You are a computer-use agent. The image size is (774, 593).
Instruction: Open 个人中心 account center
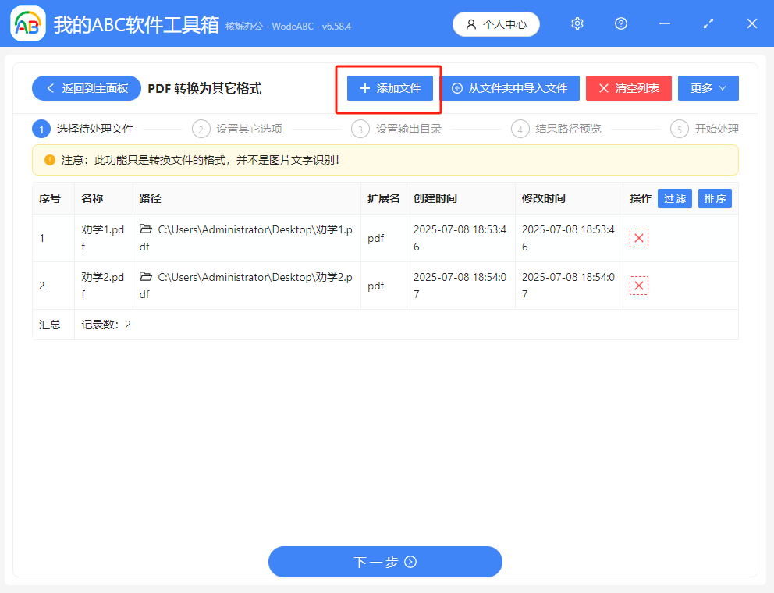point(495,23)
